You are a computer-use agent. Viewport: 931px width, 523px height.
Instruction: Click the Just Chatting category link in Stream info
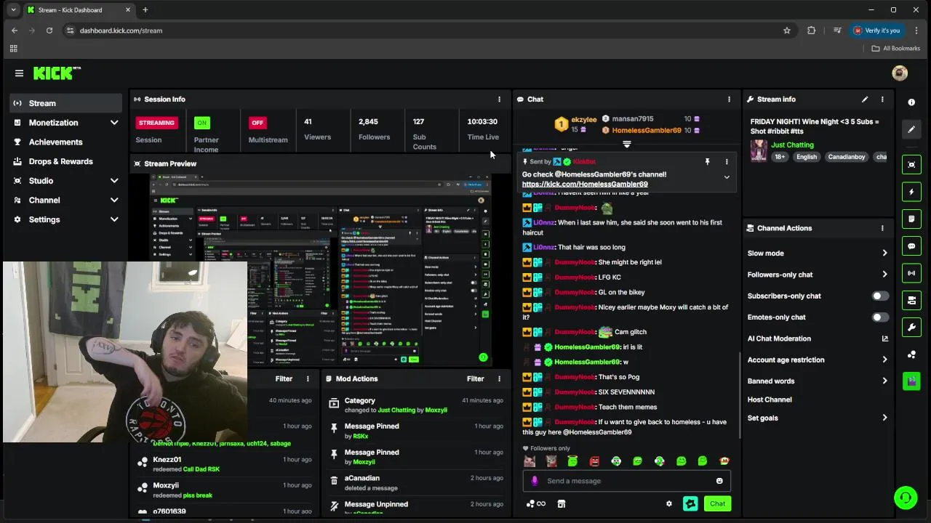(792, 145)
